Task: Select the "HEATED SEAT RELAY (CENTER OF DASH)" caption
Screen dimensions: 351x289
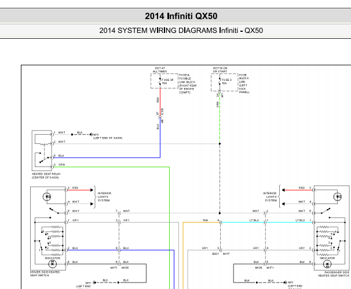Action: (x=46, y=176)
